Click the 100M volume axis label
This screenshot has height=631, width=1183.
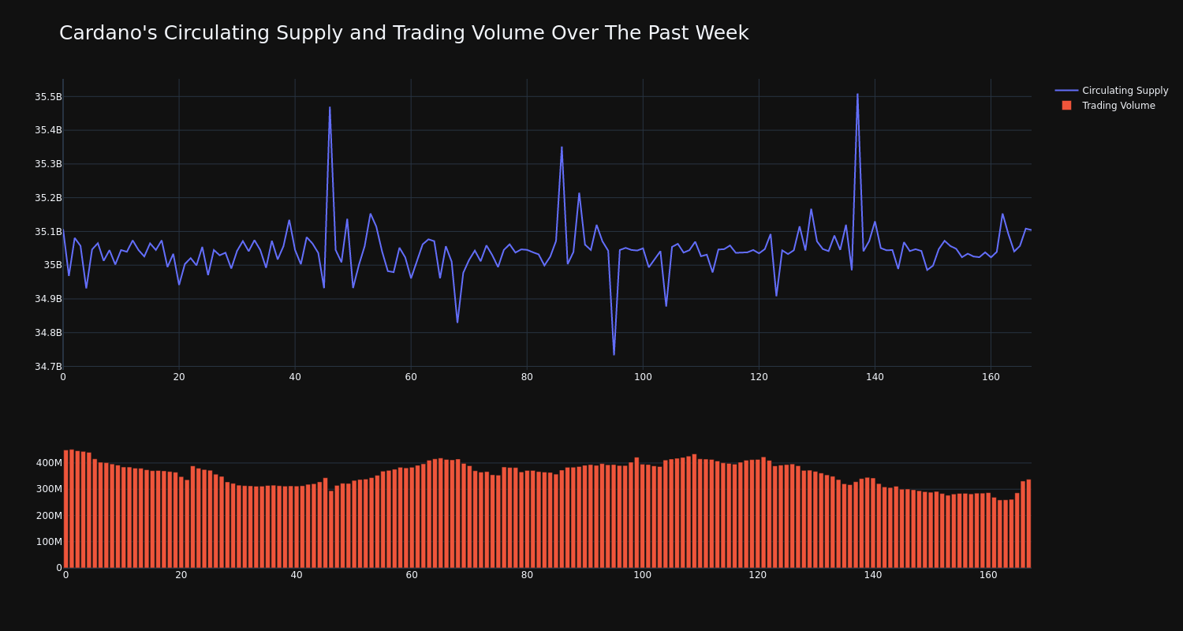(x=47, y=542)
